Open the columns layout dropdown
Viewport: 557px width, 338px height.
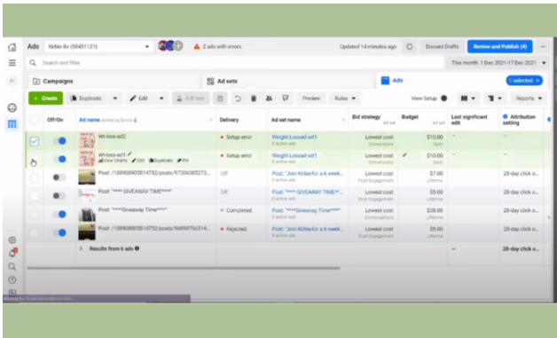pos(467,98)
